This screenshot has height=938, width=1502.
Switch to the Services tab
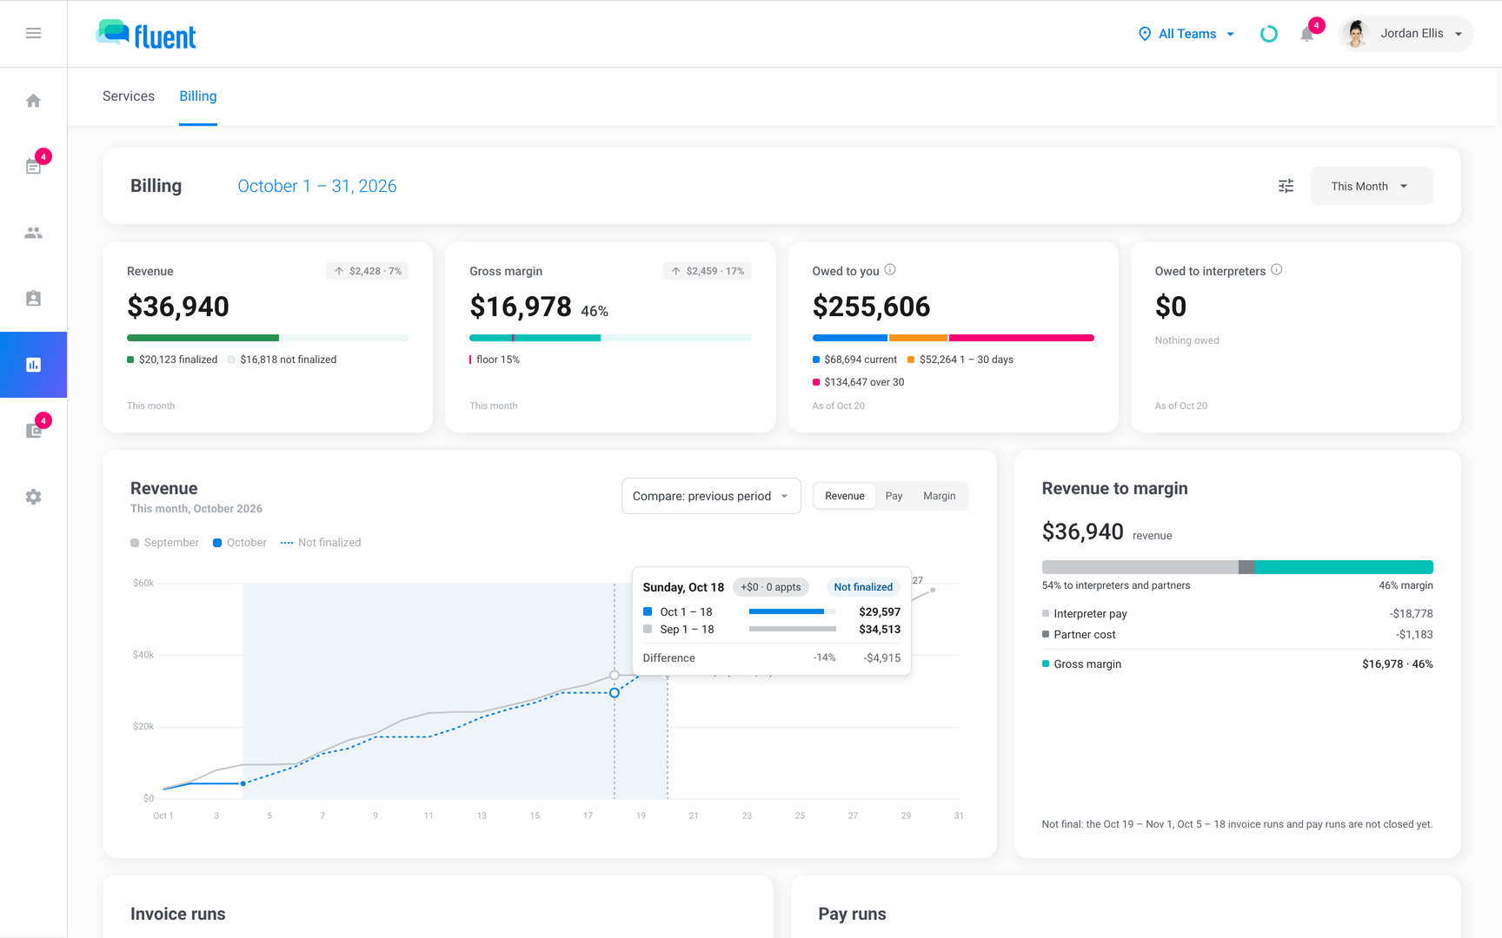pyautogui.click(x=129, y=96)
